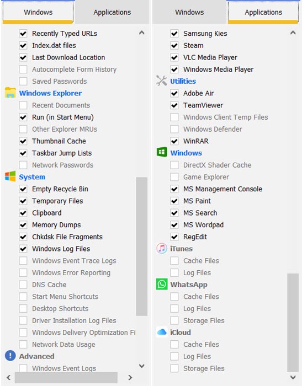Switch to Windows tab in right panel
The width and height of the screenshot is (302, 386).
point(189,12)
